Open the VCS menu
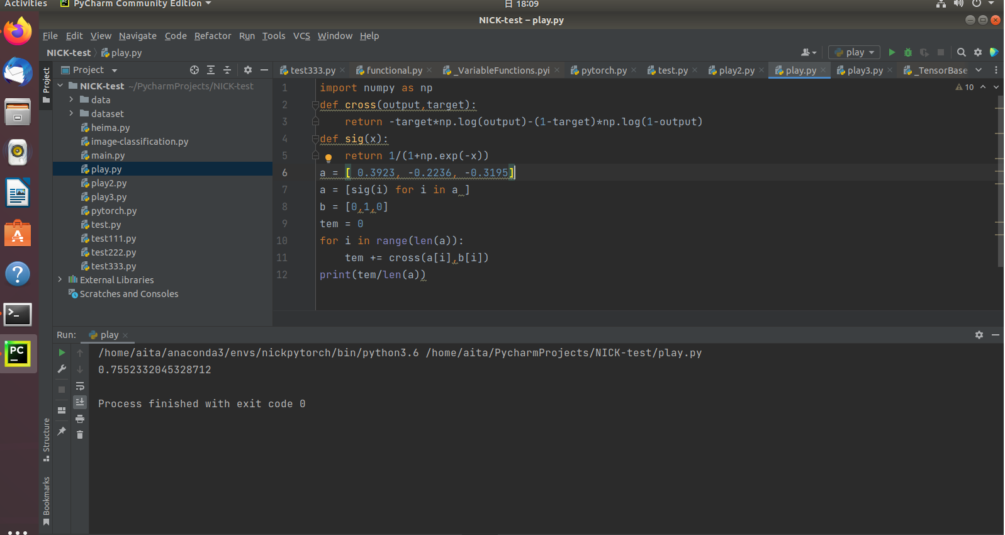1005x535 pixels. point(301,36)
